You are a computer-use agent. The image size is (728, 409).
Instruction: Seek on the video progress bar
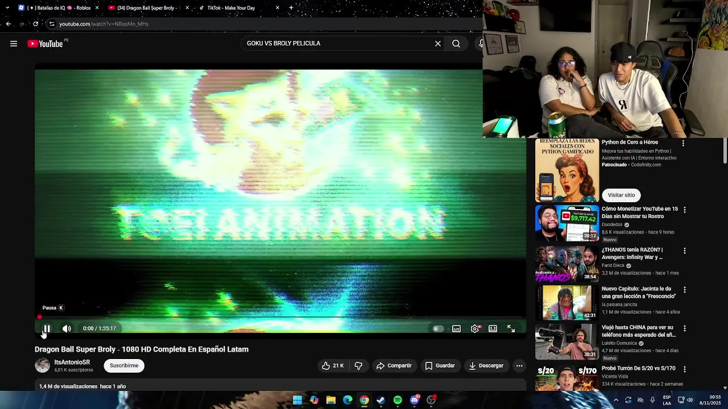click(280, 318)
